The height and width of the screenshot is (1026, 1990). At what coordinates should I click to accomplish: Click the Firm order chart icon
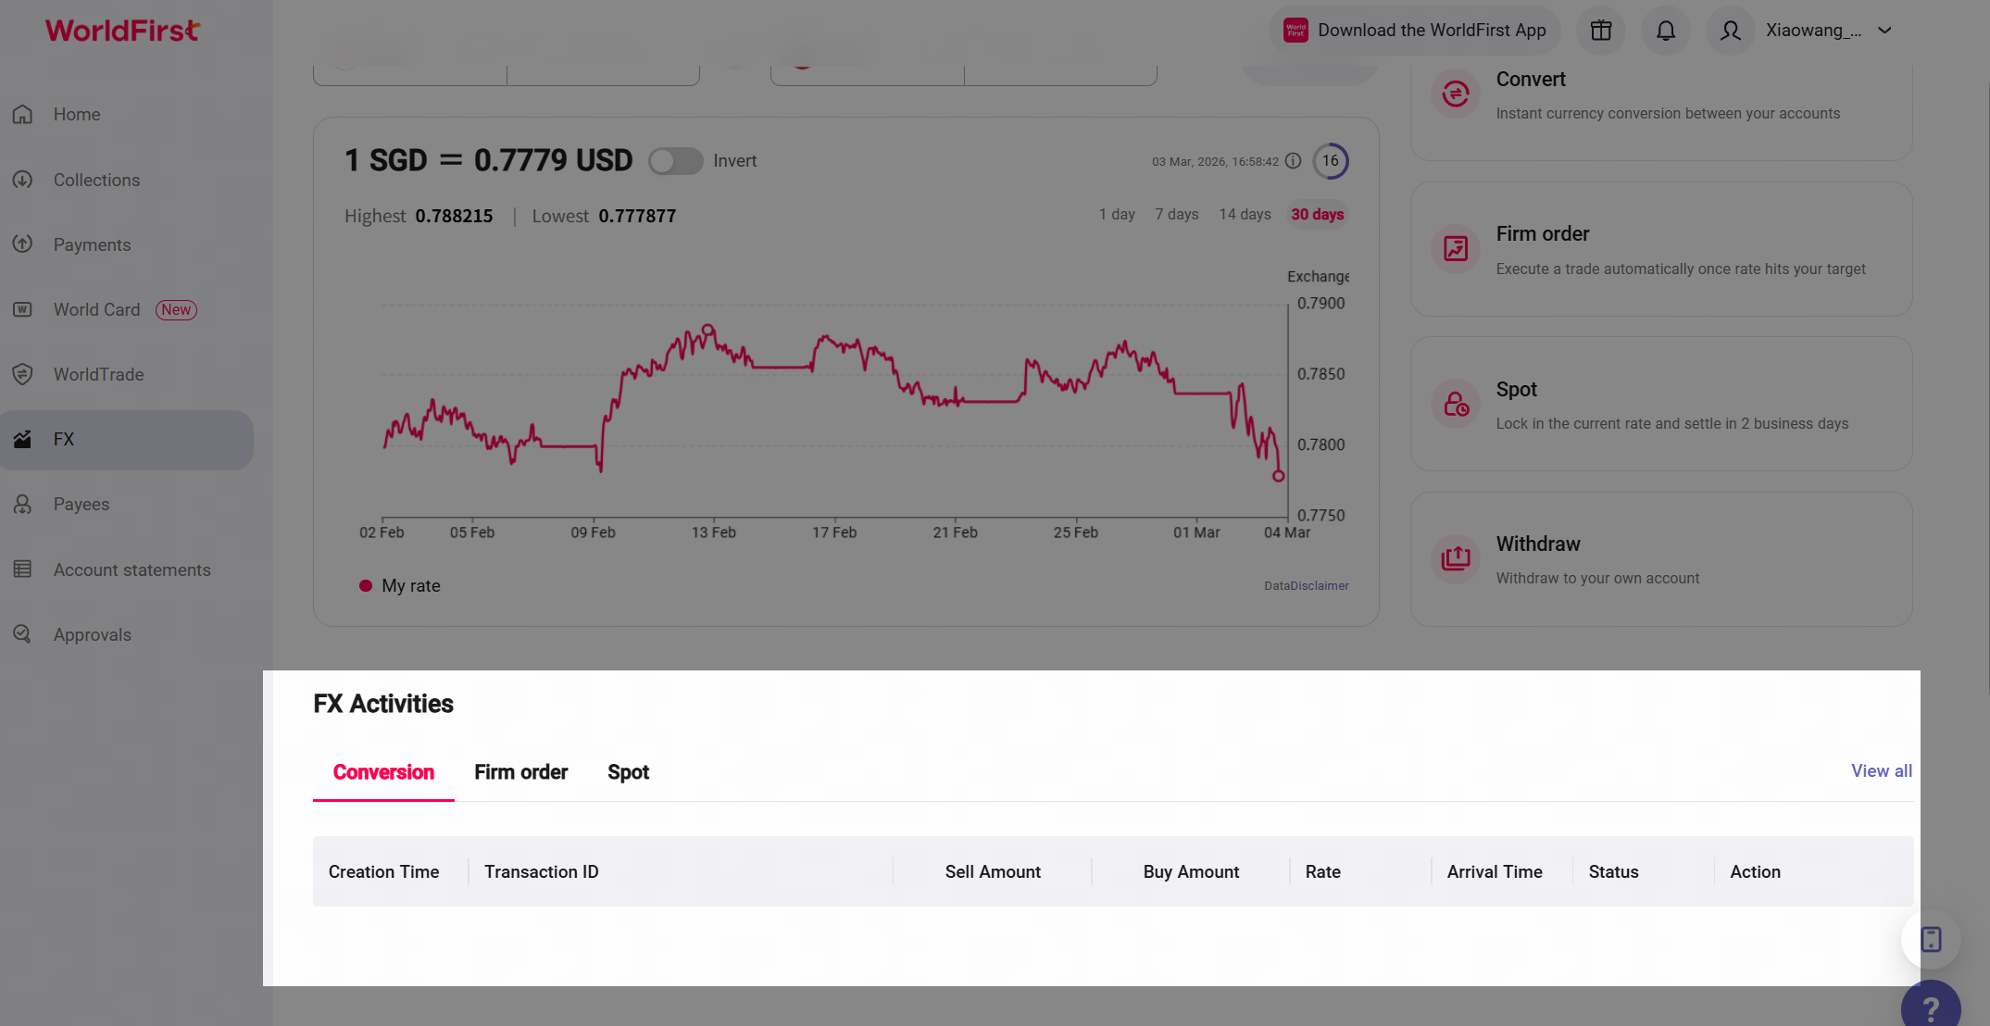click(1455, 248)
